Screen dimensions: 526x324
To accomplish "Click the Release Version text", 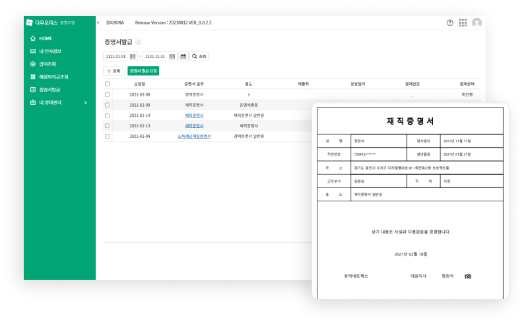I will coord(173,22).
